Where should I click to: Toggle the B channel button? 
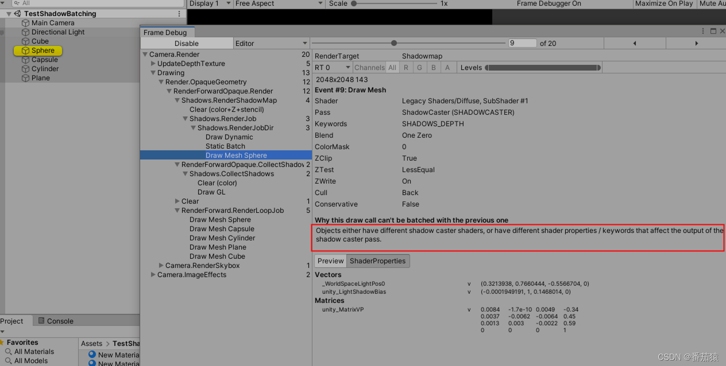[433, 67]
